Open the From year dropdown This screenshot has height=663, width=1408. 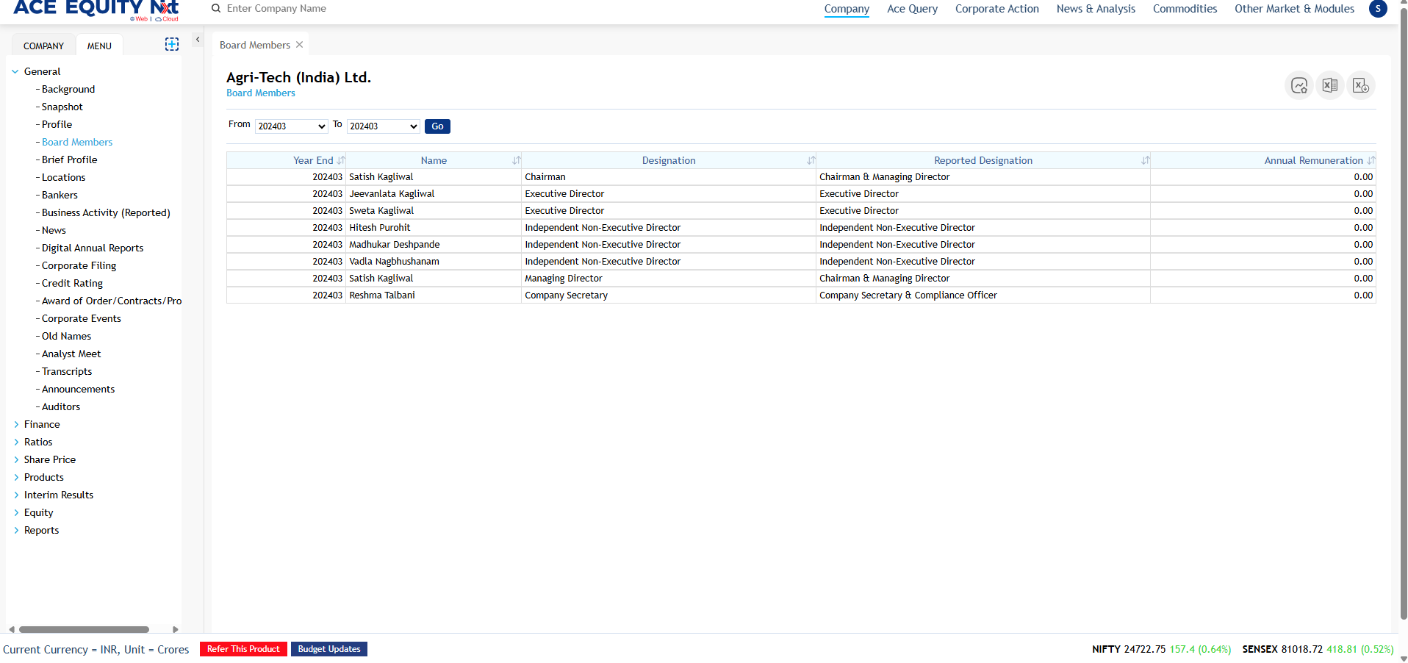292,126
